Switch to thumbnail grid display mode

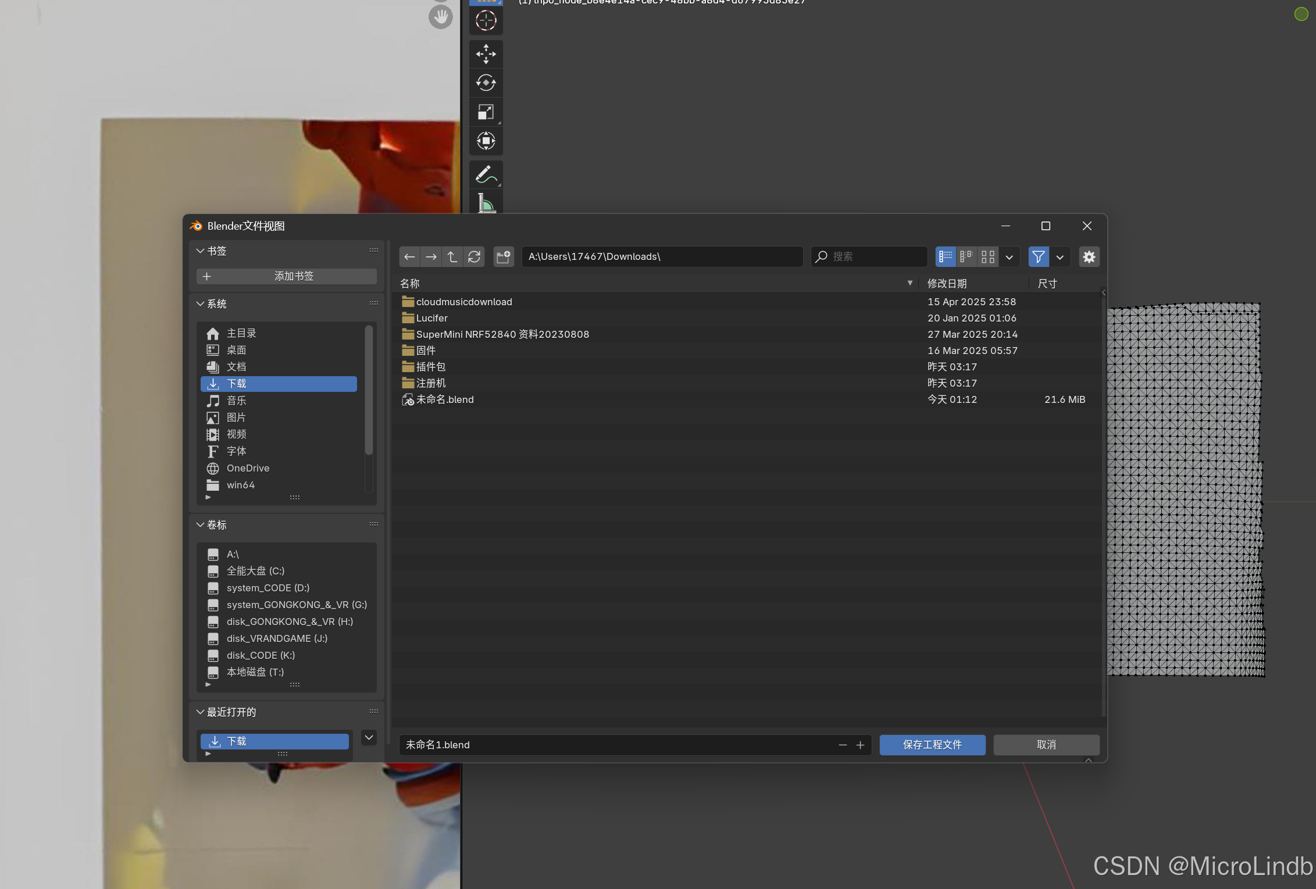point(987,256)
